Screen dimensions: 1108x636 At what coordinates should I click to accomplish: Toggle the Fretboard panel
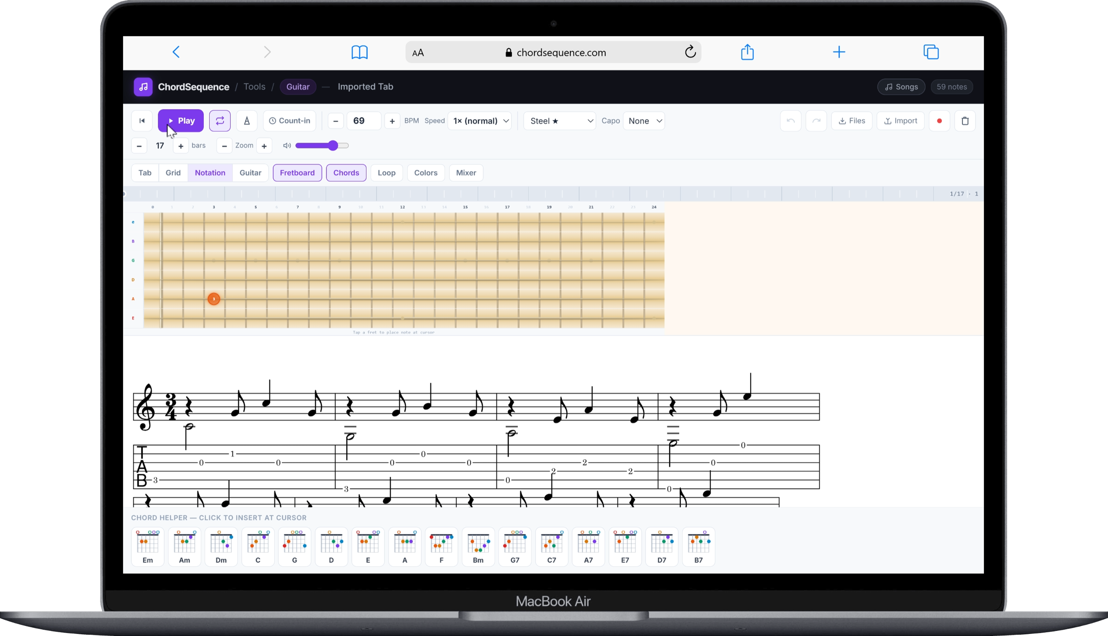point(297,173)
